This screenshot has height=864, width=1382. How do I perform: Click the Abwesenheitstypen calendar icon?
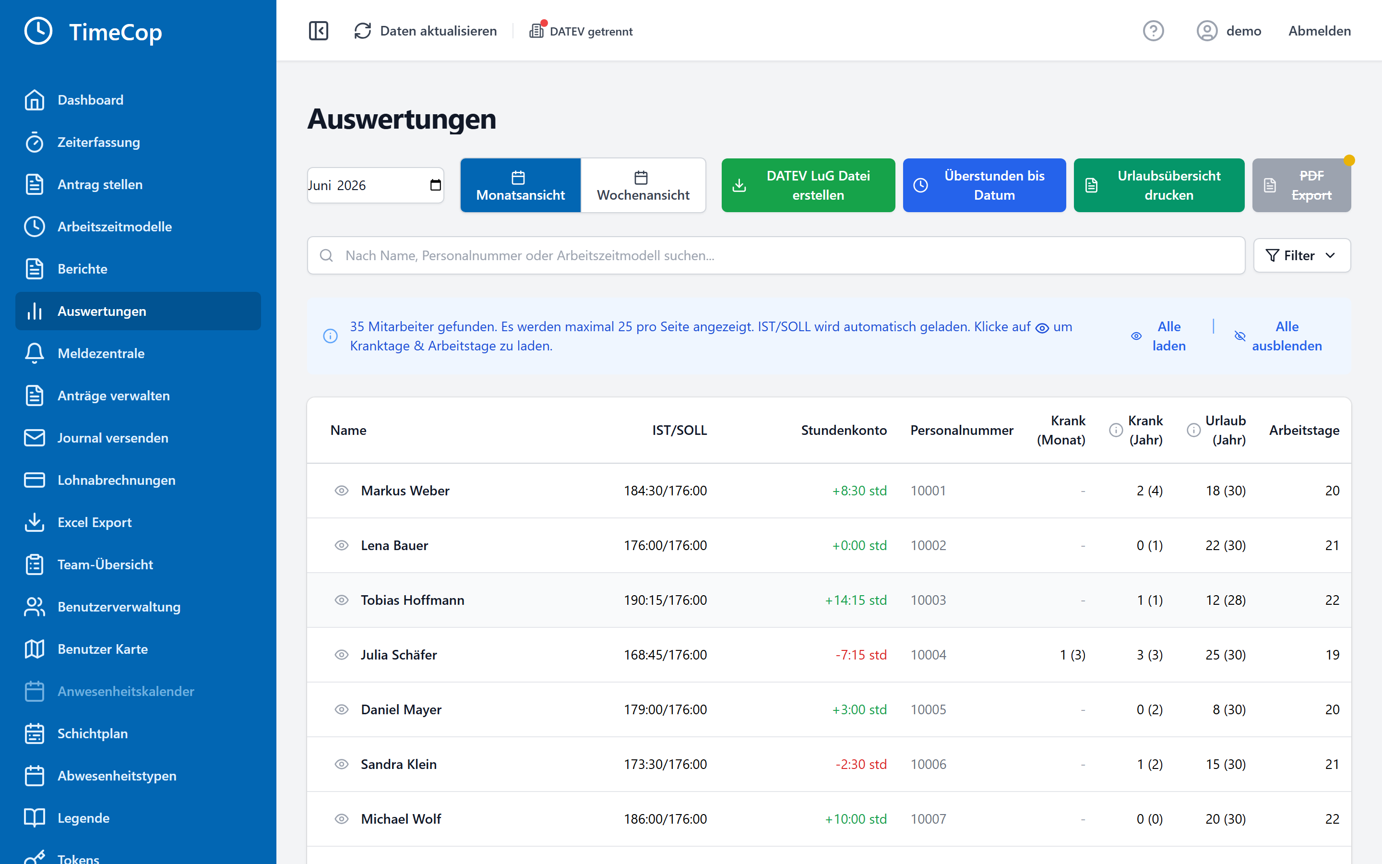coord(34,776)
